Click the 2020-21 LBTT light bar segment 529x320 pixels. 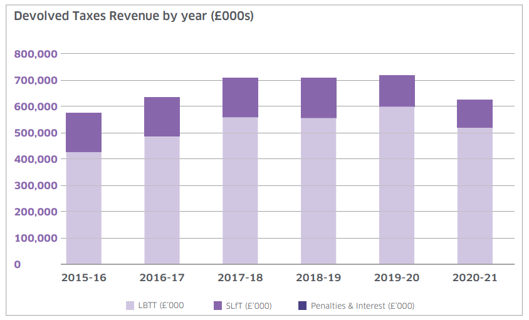(x=475, y=195)
